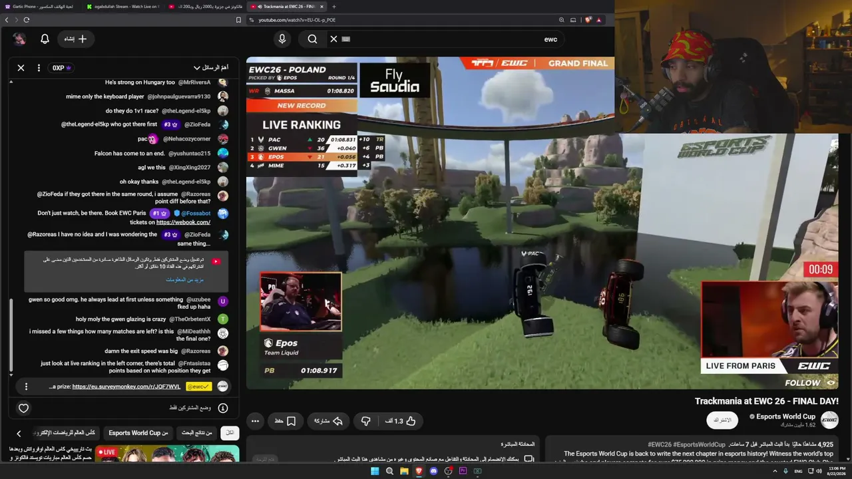Click MrRiversA's avatar in chat
852x479 pixels.
pyautogui.click(x=223, y=82)
